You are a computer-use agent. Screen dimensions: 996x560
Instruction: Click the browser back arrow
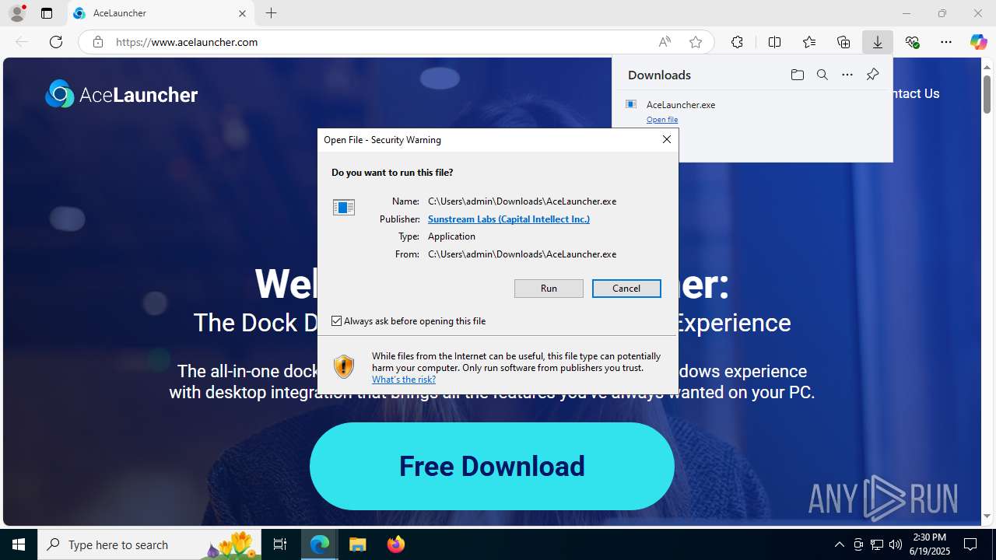pyautogui.click(x=22, y=42)
